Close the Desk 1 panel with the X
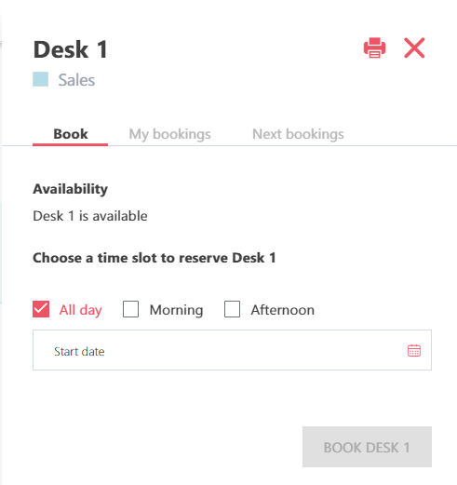The height and width of the screenshot is (485, 457). click(414, 47)
